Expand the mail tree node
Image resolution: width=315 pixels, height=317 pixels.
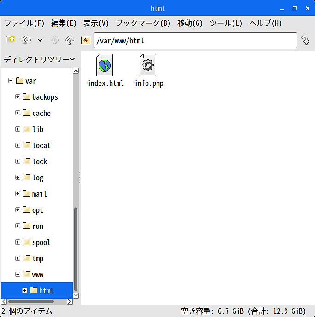18,194
